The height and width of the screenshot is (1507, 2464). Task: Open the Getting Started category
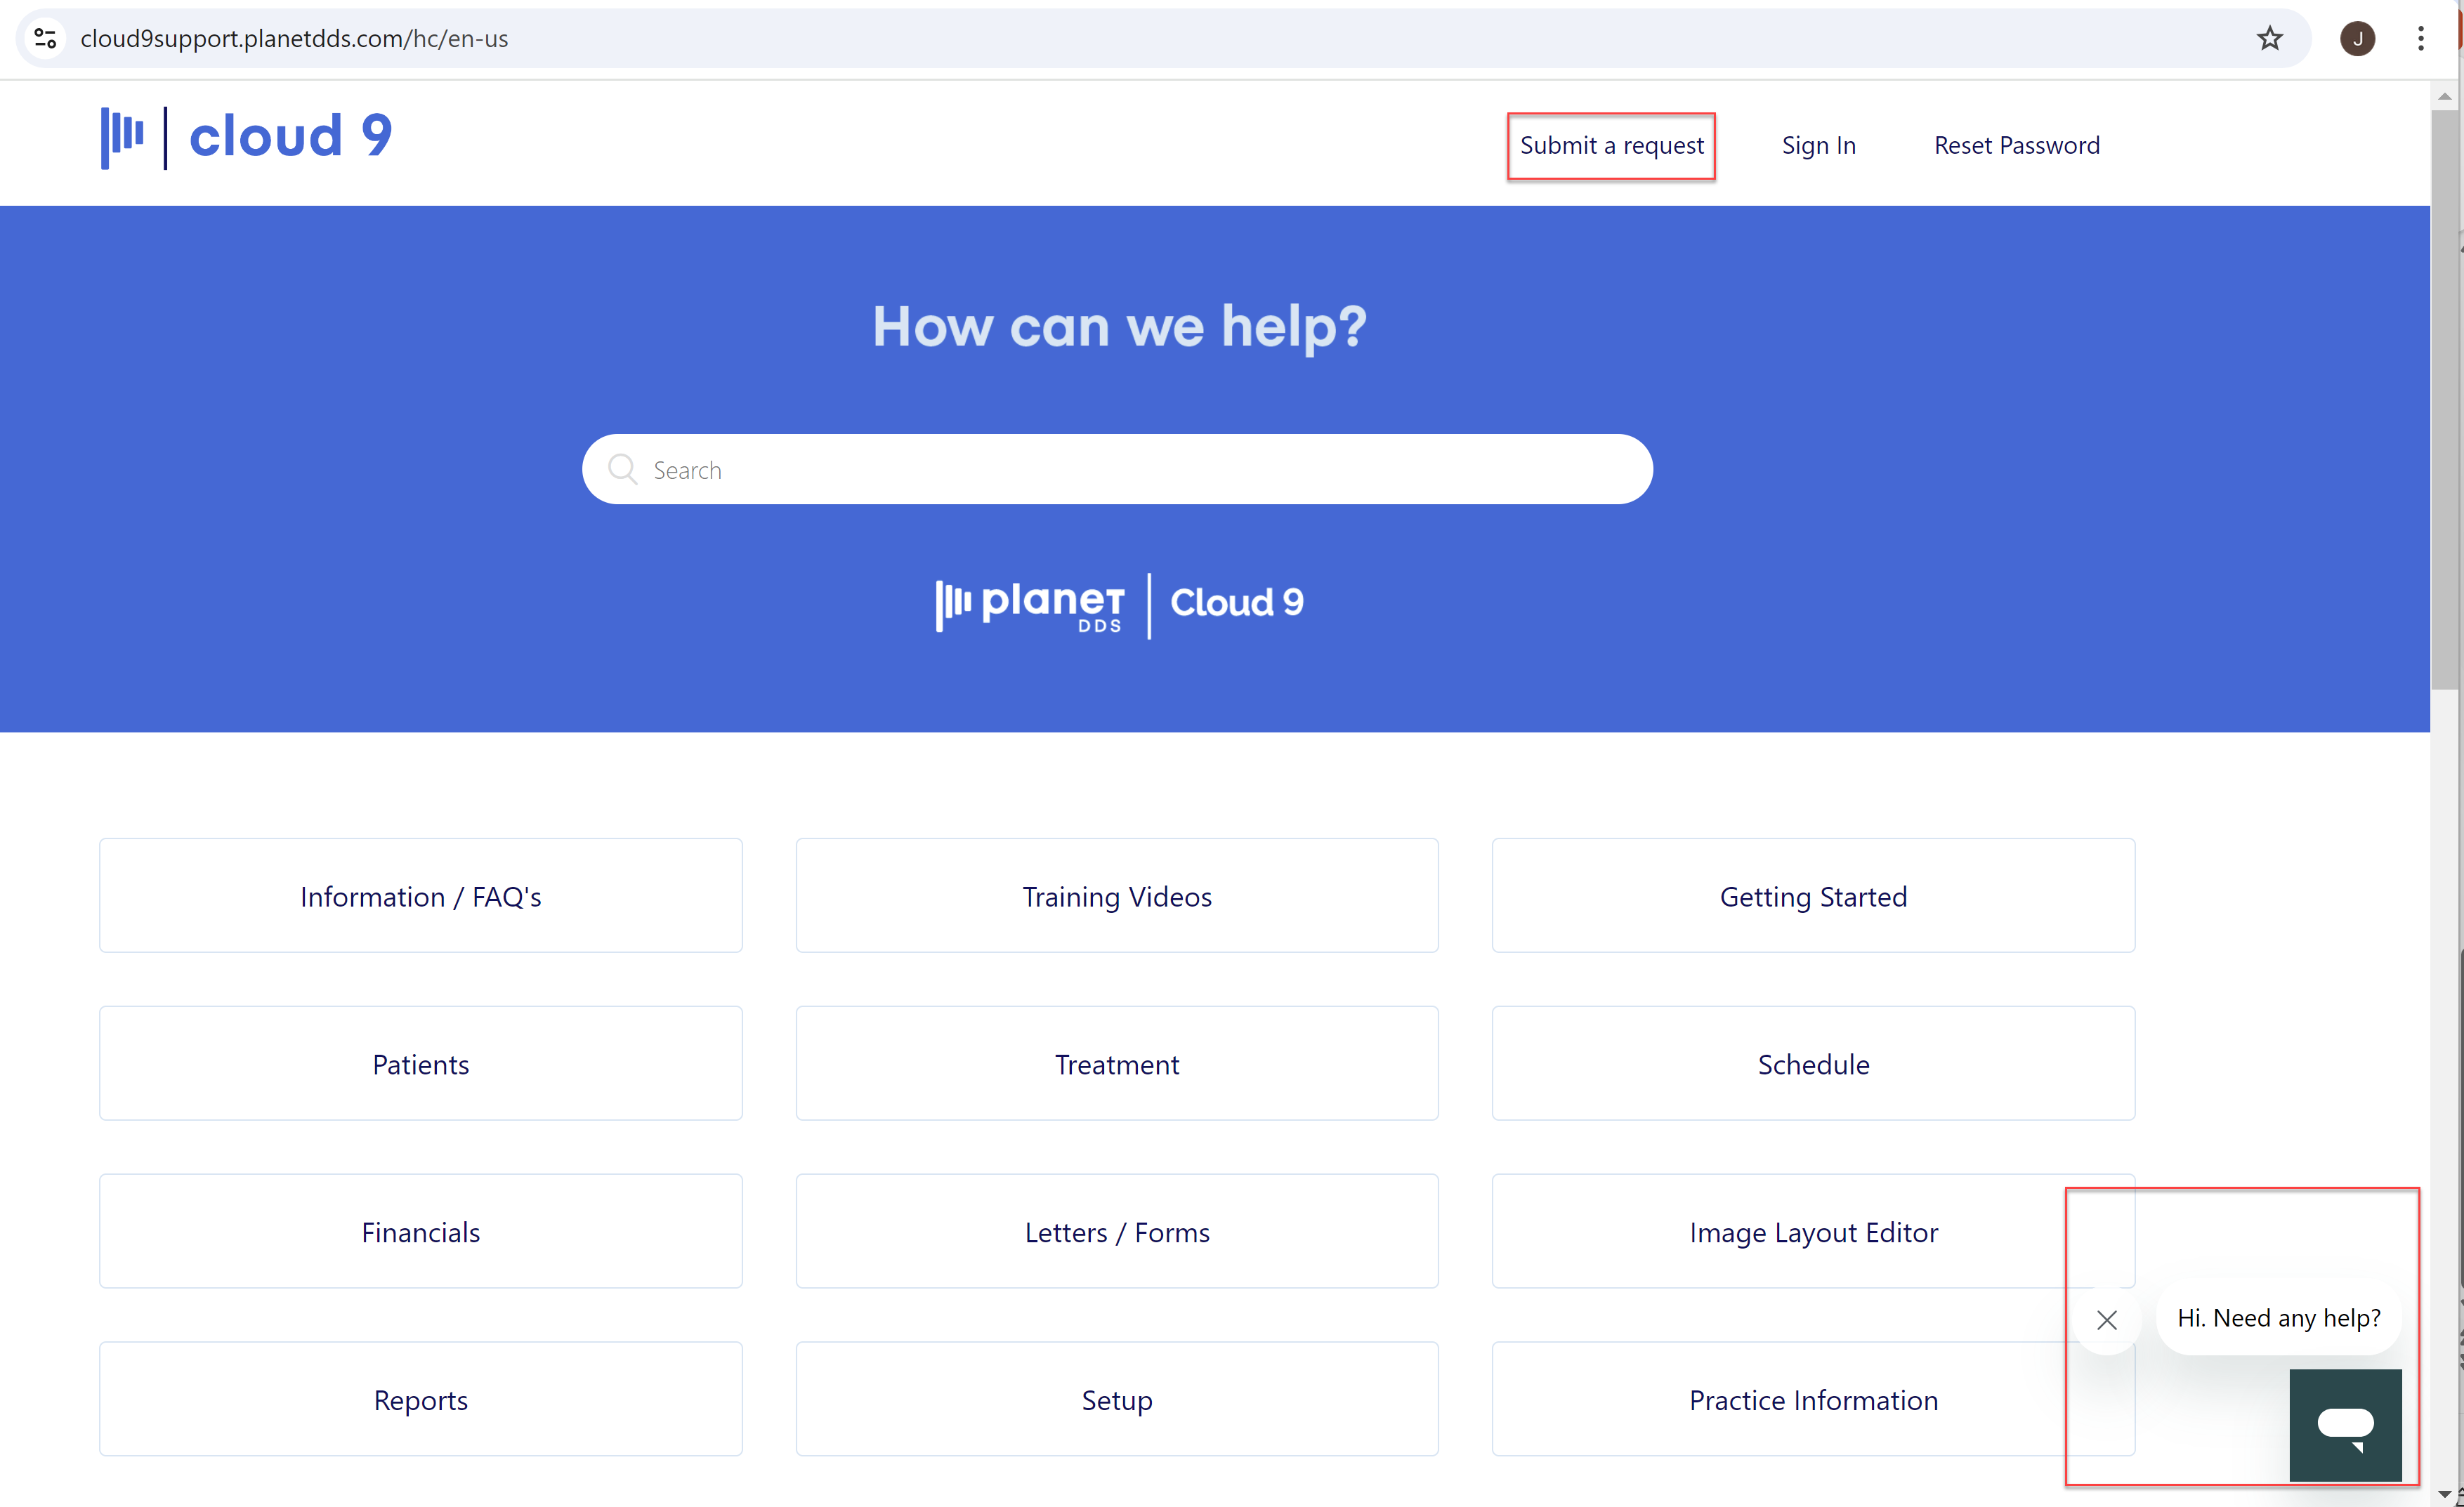point(1813,896)
